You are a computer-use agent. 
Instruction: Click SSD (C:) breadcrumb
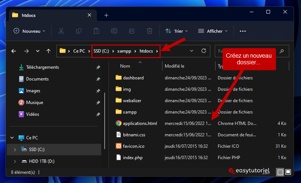101,51
